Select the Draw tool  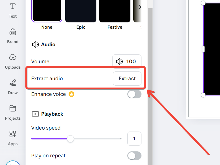(13, 87)
